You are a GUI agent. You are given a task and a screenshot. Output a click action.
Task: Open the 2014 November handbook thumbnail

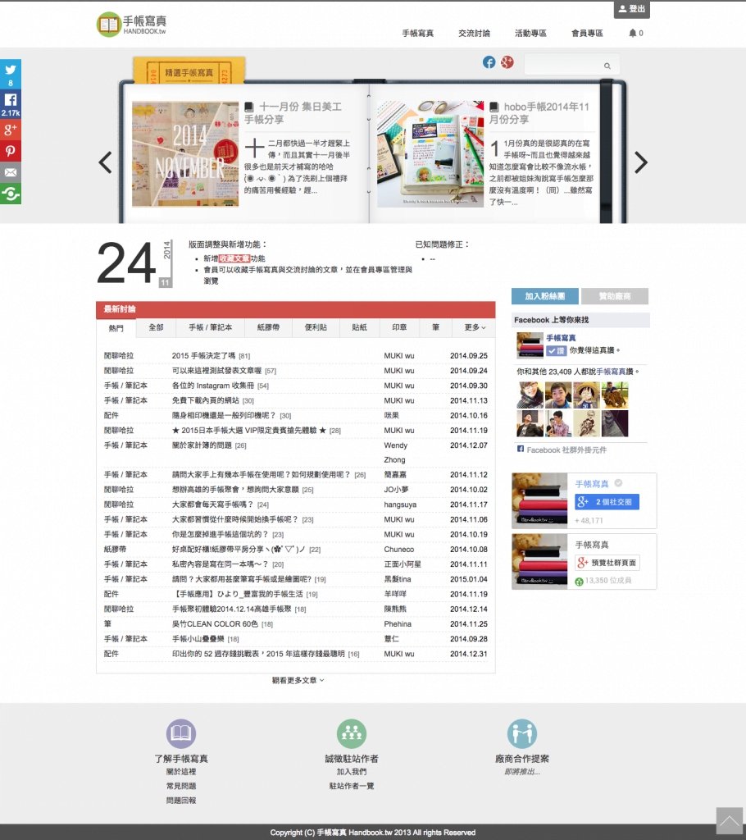pyautogui.click(x=185, y=154)
